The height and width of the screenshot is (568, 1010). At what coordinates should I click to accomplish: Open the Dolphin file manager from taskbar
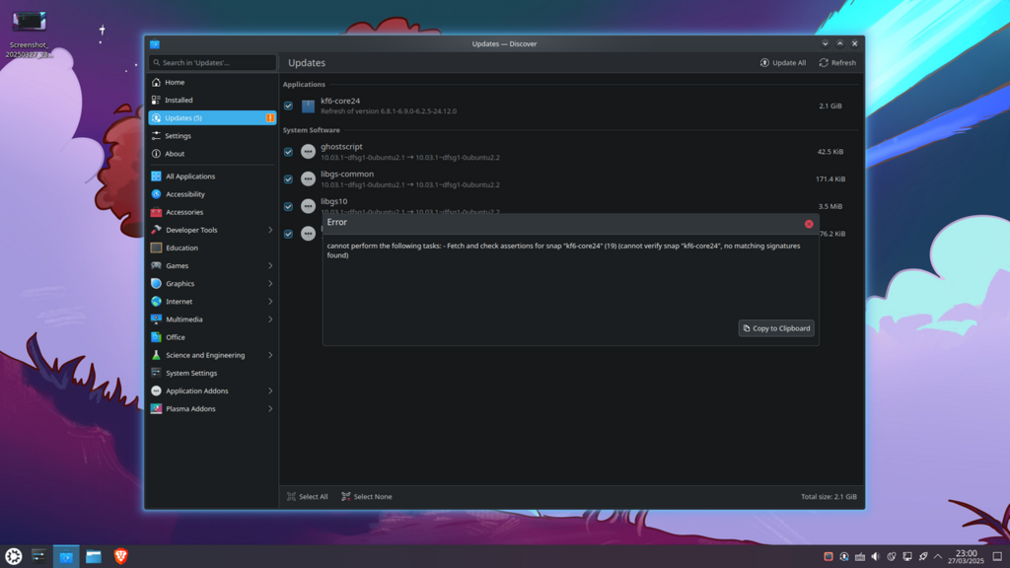(94, 556)
